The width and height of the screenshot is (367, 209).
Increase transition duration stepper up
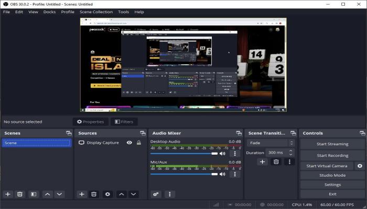tap(290, 151)
